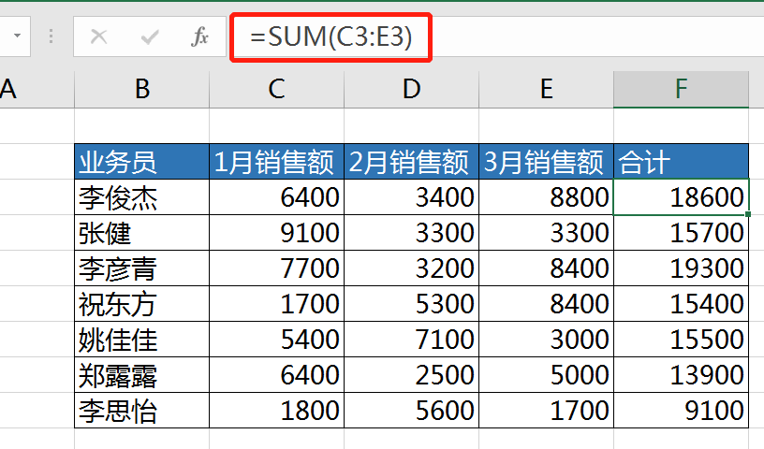Click the formula bar resize handle dots
Viewport: 764px width, 449px height.
pyautogui.click(x=51, y=36)
